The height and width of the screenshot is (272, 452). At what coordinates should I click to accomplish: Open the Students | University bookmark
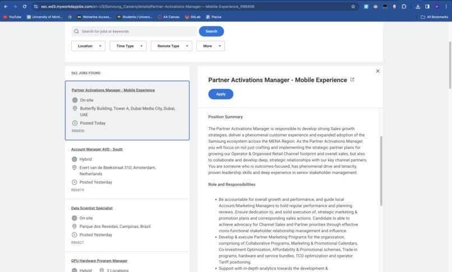click(x=135, y=17)
